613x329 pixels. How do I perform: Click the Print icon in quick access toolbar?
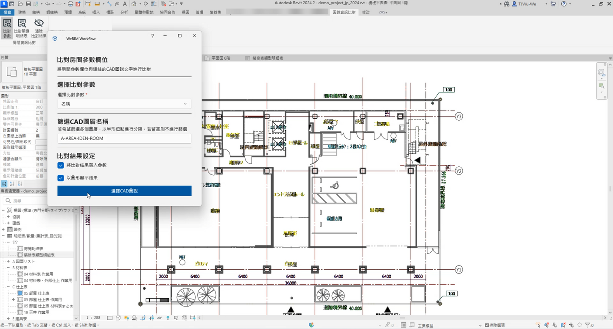point(70,4)
